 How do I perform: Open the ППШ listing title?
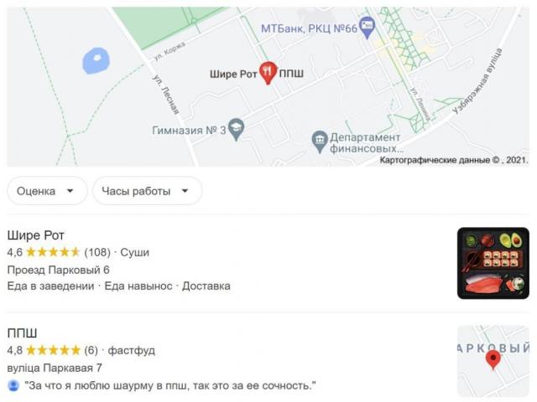point(22,332)
